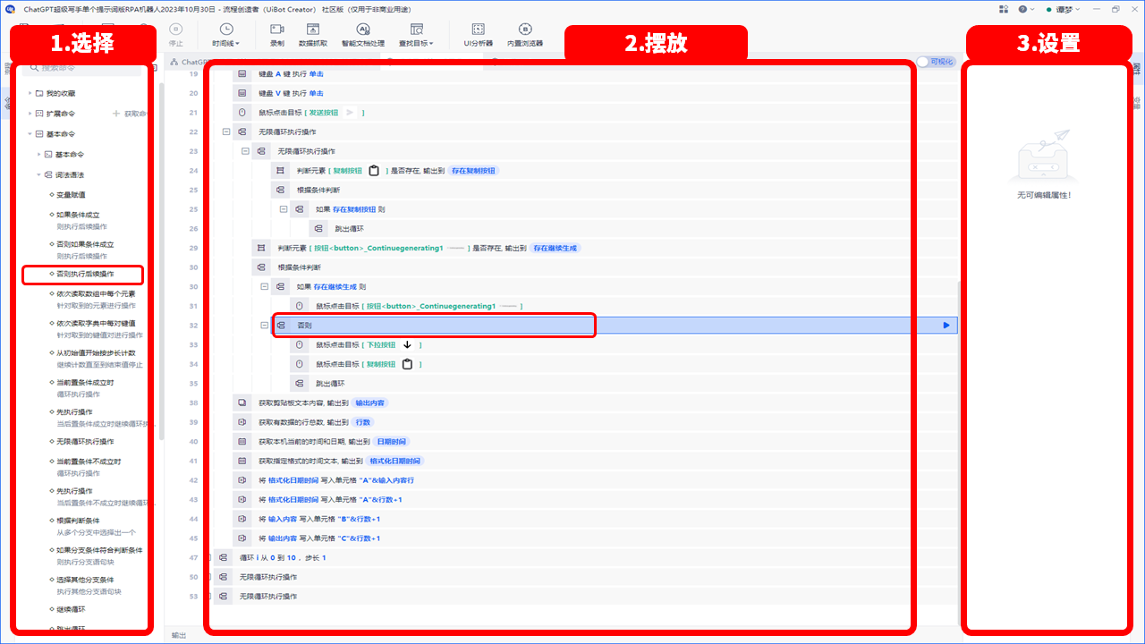Click the 停止 stop button

(x=176, y=35)
